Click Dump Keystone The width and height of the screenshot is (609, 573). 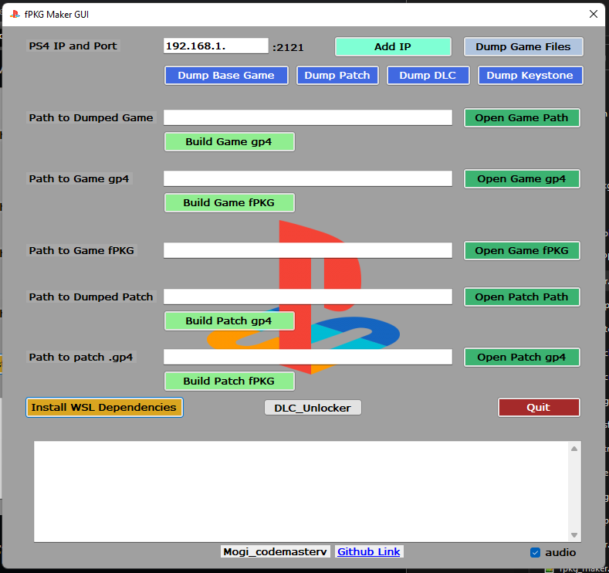529,76
